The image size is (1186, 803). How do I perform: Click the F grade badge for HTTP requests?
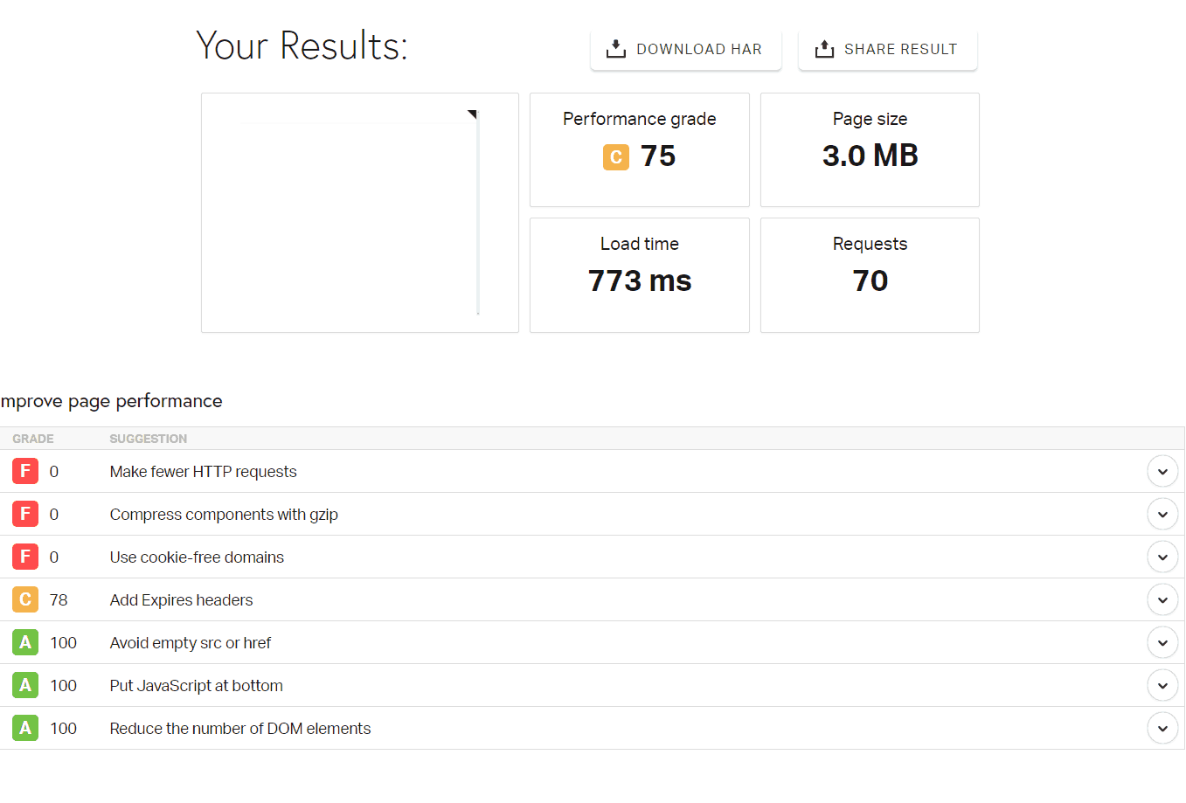point(25,471)
